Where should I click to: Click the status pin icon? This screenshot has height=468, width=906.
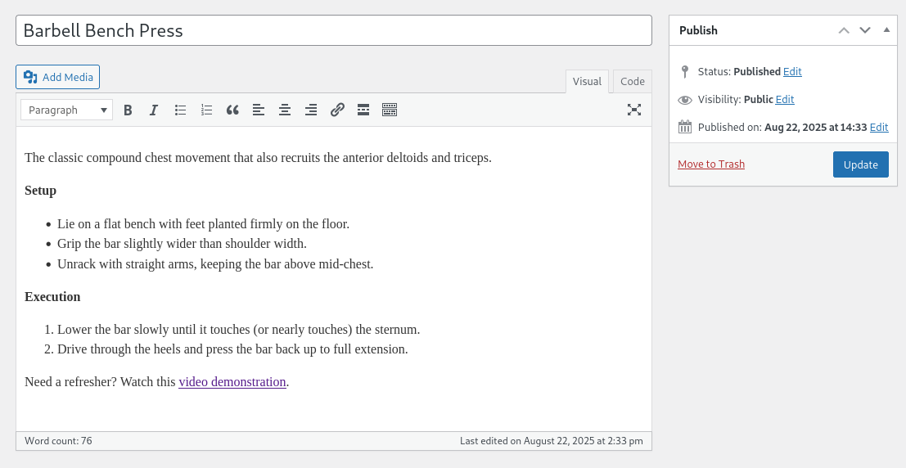[x=685, y=72]
